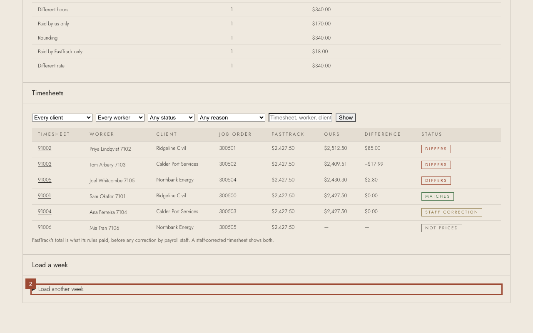Click the $2,512.50 ours amount
This screenshot has height=333, width=533.
(336, 148)
